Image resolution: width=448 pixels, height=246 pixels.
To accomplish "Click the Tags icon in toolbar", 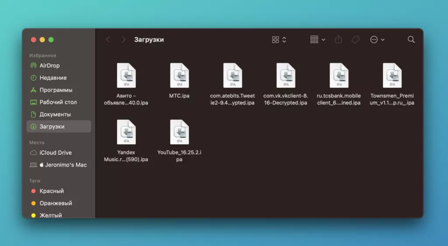I will pyautogui.click(x=356, y=39).
